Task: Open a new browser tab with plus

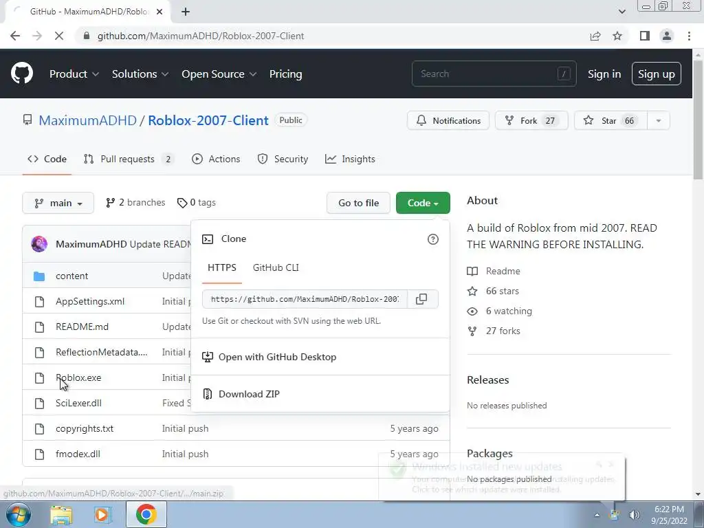Action: (x=186, y=12)
